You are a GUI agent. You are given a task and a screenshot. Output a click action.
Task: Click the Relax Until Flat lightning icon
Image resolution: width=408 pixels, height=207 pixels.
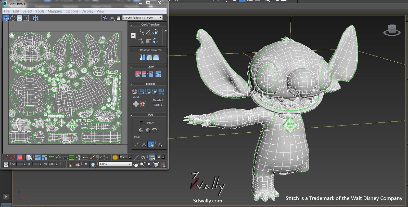[149, 58]
